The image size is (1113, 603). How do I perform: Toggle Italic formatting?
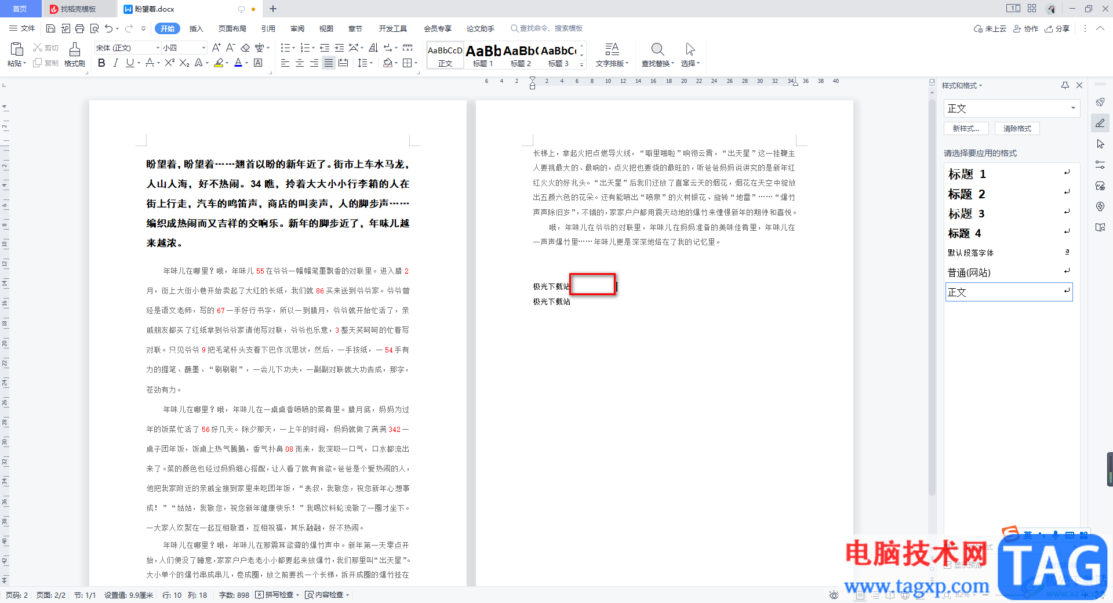click(115, 63)
